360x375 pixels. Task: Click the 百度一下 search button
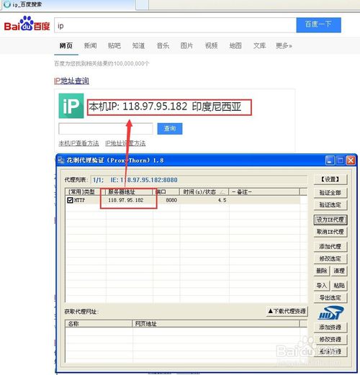318,25
